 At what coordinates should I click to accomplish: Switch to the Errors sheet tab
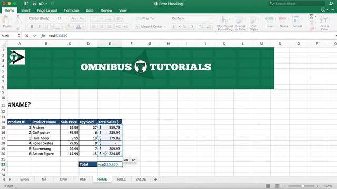point(25,180)
